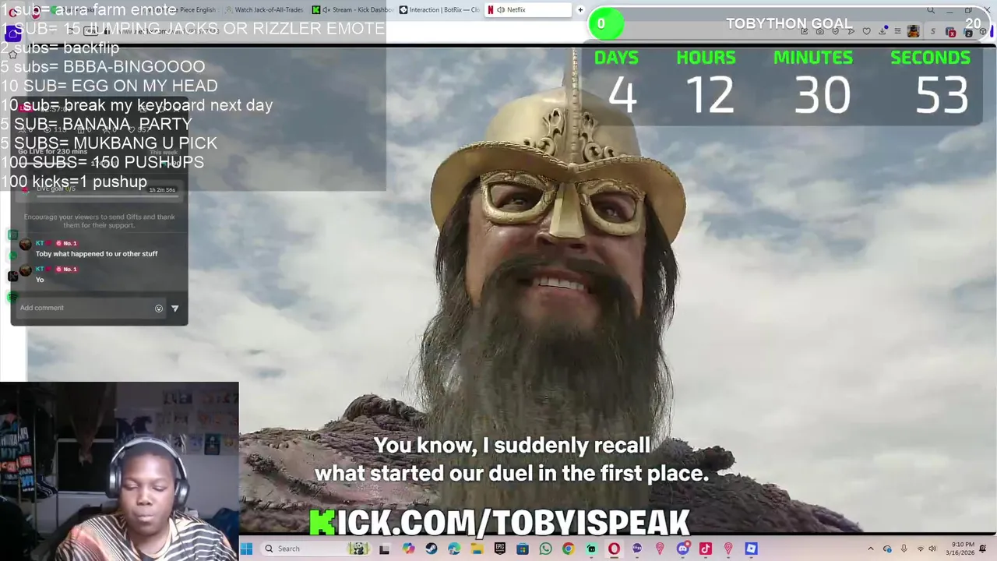997x561 pixels.
Task: Open Microsoft Edge from the taskbar
Action: tap(454, 549)
